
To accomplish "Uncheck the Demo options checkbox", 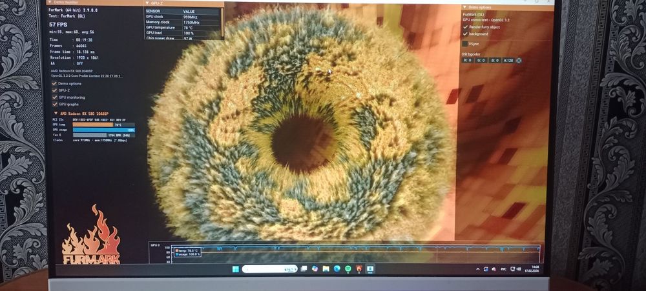I will click(54, 83).
